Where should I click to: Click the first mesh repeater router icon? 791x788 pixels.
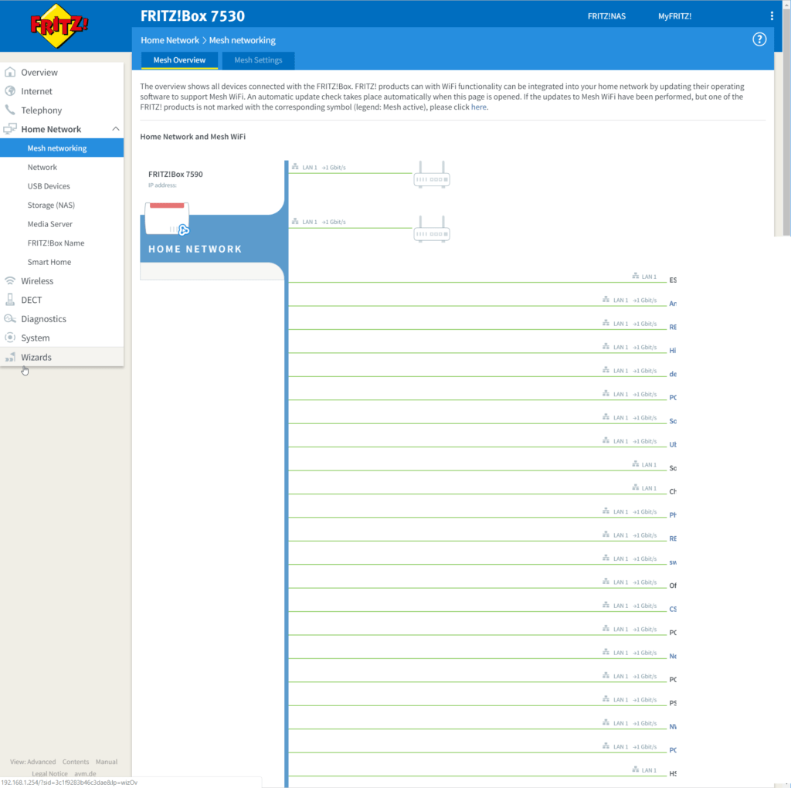[x=432, y=175]
